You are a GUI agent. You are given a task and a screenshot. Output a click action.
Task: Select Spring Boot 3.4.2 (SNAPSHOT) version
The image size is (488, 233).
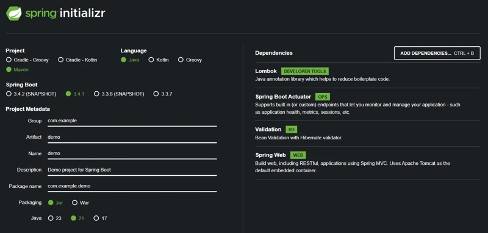(x=31, y=94)
